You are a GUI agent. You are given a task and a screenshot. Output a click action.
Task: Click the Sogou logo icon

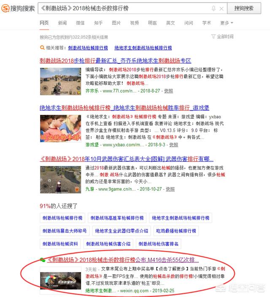coord(5,8)
